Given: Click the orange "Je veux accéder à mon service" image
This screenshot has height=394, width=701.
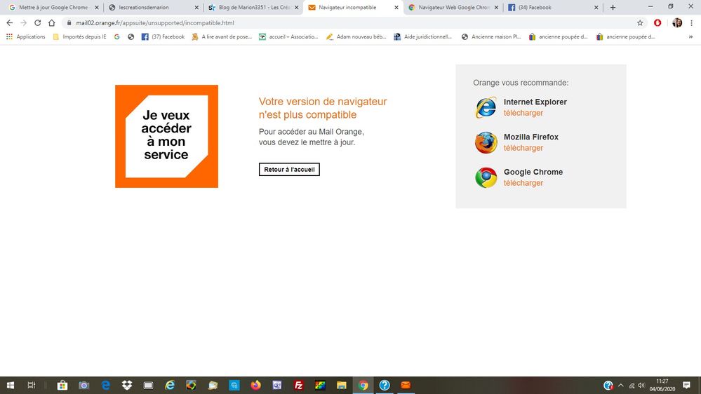Looking at the screenshot, I should 167,136.
